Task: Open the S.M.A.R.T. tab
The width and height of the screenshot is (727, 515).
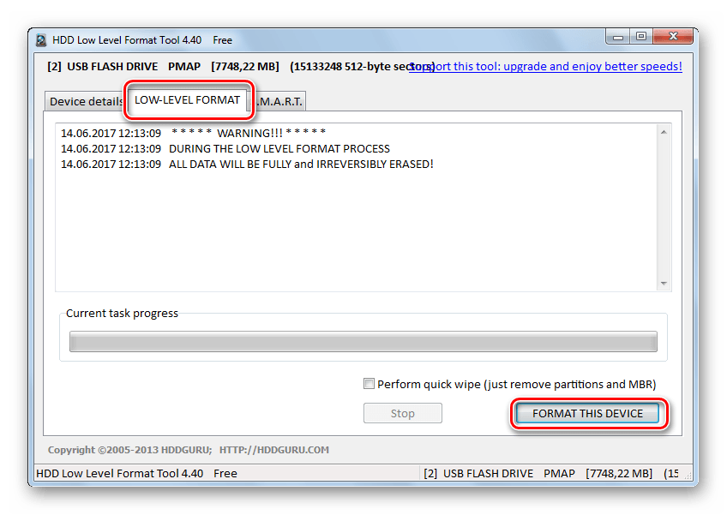Action: coord(281,101)
